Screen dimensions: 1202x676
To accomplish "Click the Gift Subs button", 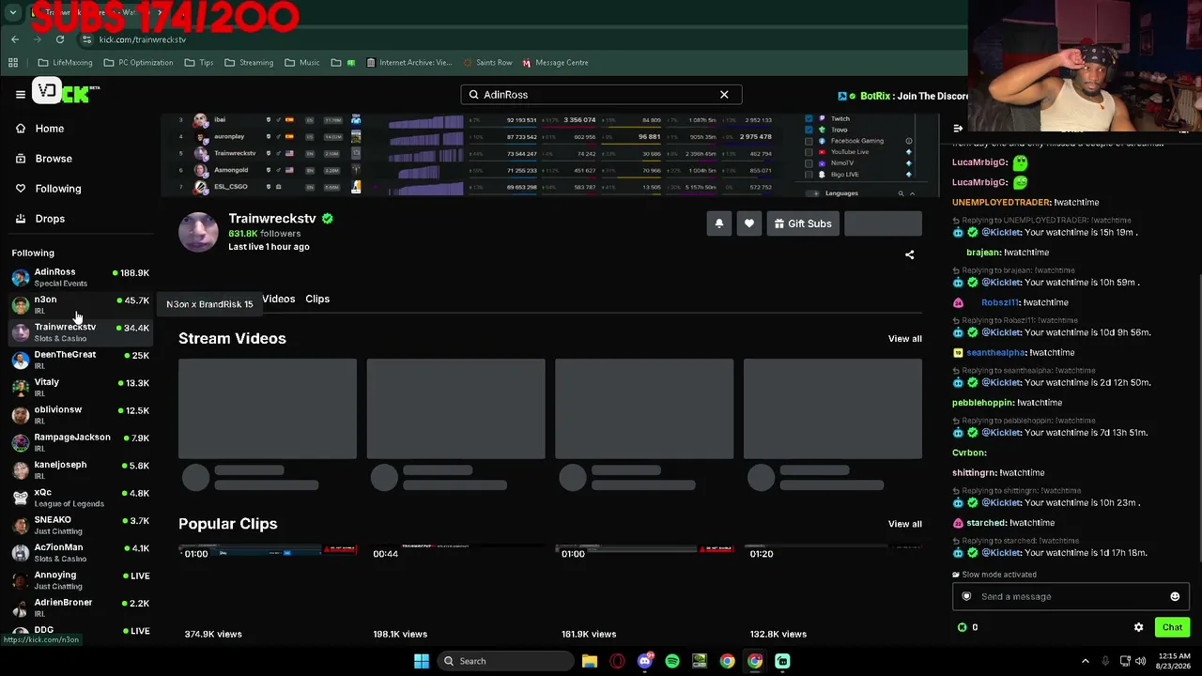I will click(x=803, y=223).
